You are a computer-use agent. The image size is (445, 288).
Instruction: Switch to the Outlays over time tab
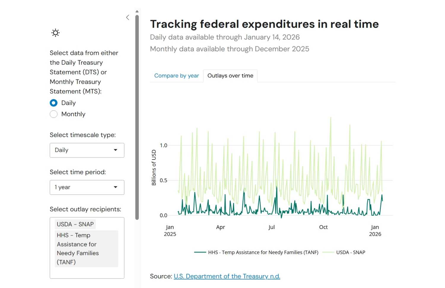click(230, 76)
